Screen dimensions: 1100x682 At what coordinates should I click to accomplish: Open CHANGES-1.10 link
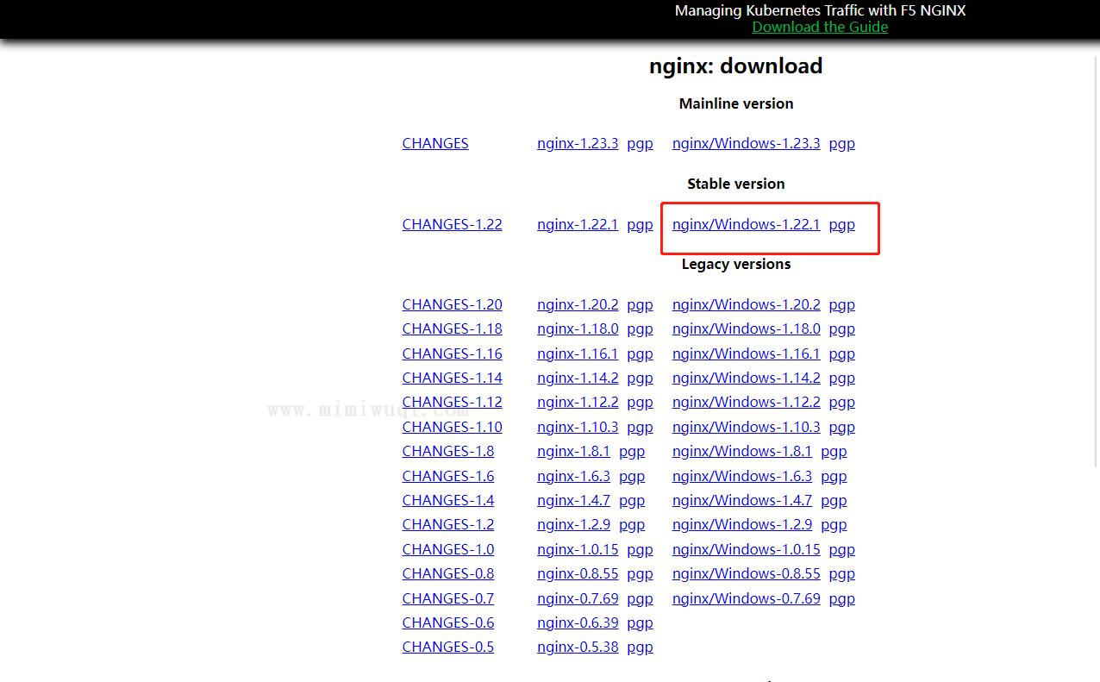pos(452,427)
